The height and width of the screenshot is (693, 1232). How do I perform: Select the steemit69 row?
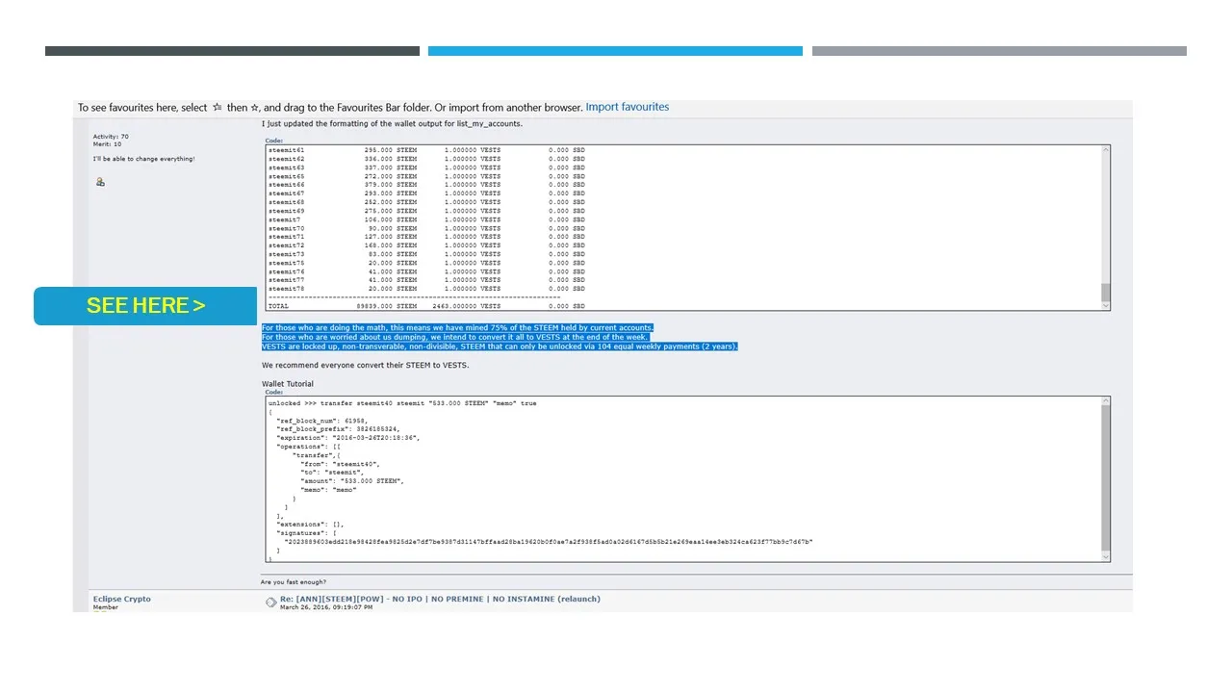pos(426,211)
